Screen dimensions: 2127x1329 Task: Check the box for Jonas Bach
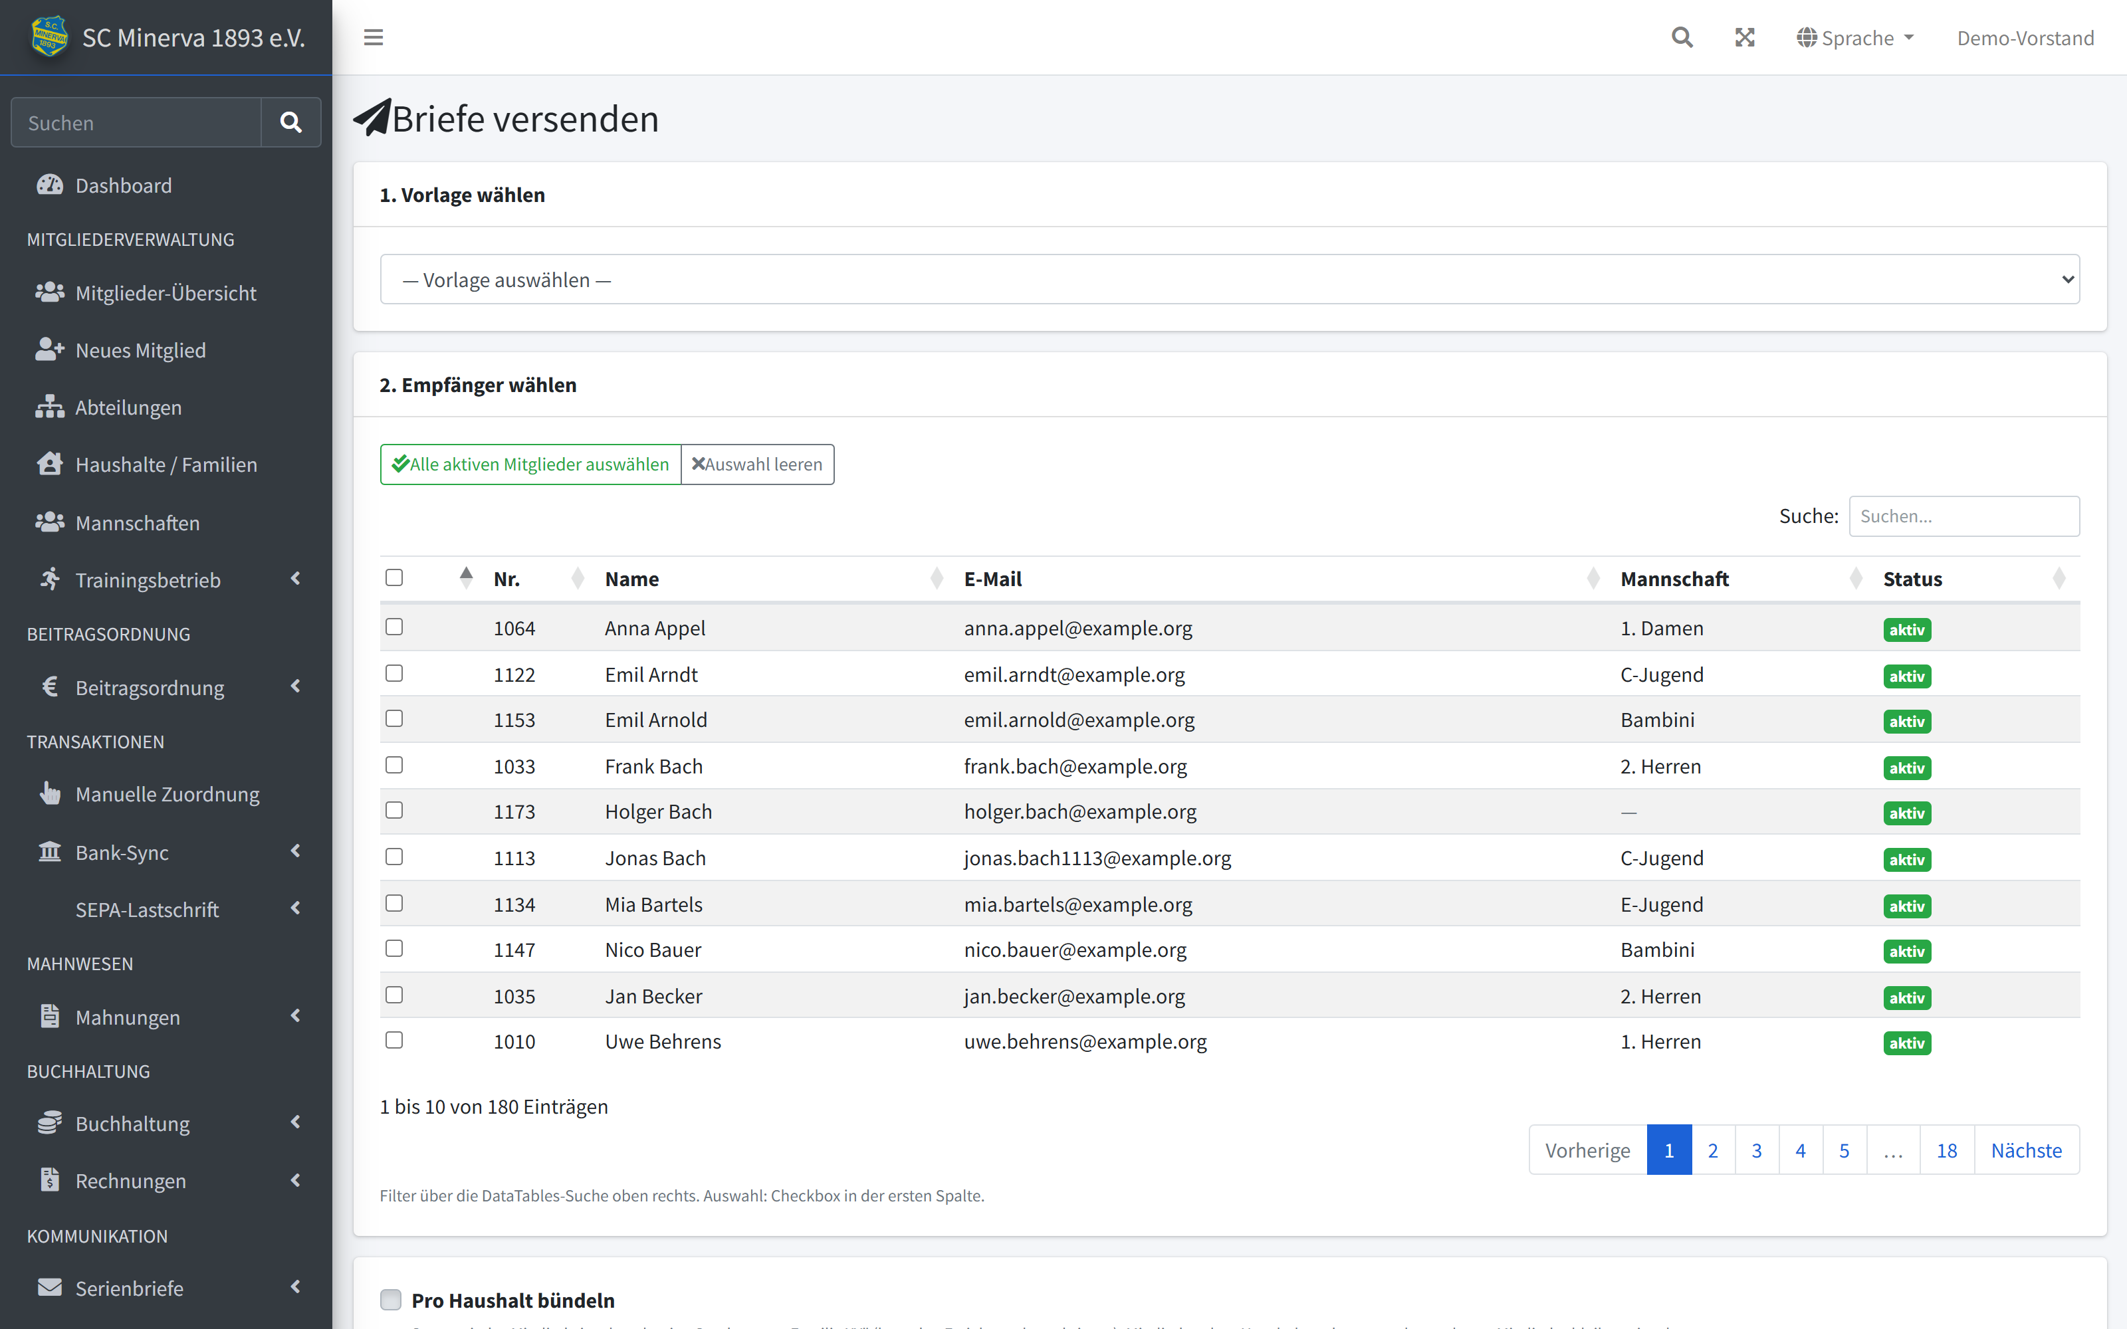coord(393,857)
